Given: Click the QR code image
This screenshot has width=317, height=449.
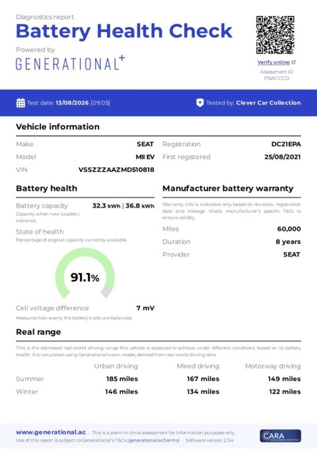Looking at the screenshot, I should click(x=275, y=35).
